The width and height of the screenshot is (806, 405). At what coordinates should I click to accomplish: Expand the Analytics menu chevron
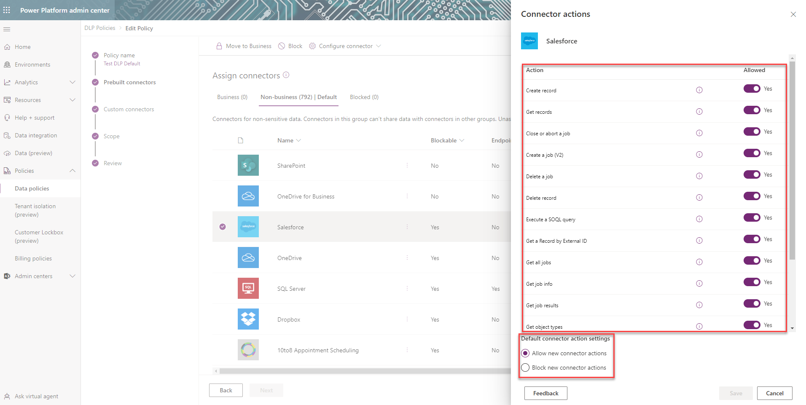point(73,82)
